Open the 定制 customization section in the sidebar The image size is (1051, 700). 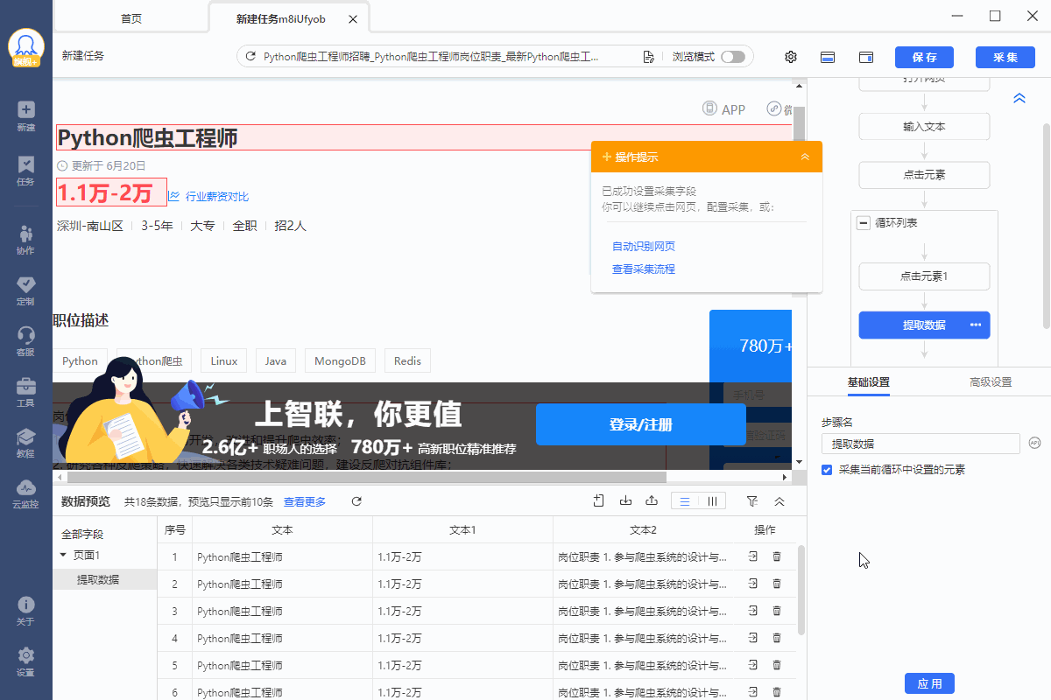click(x=25, y=290)
